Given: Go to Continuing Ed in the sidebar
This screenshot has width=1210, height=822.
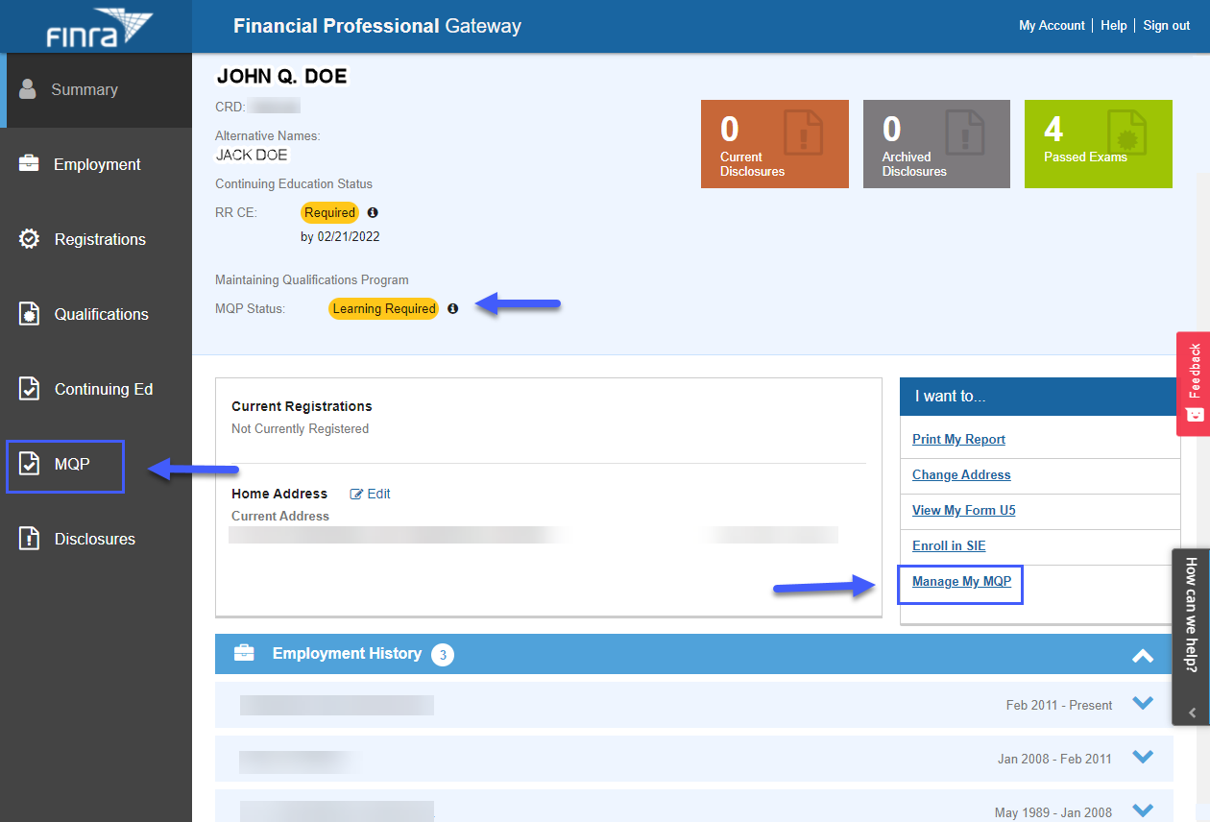Looking at the screenshot, I should [x=103, y=389].
